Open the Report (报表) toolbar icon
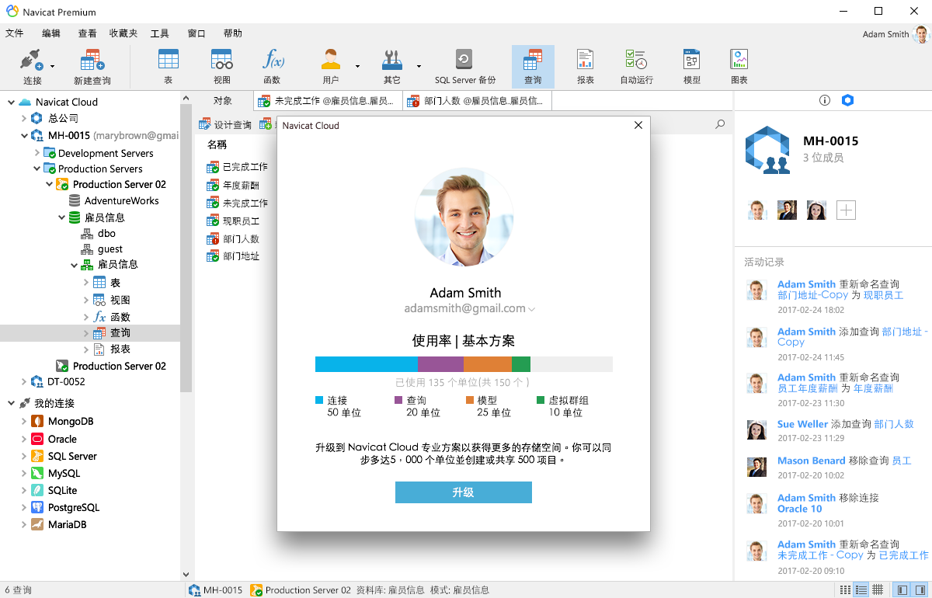 pyautogui.click(x=586, y=66)
